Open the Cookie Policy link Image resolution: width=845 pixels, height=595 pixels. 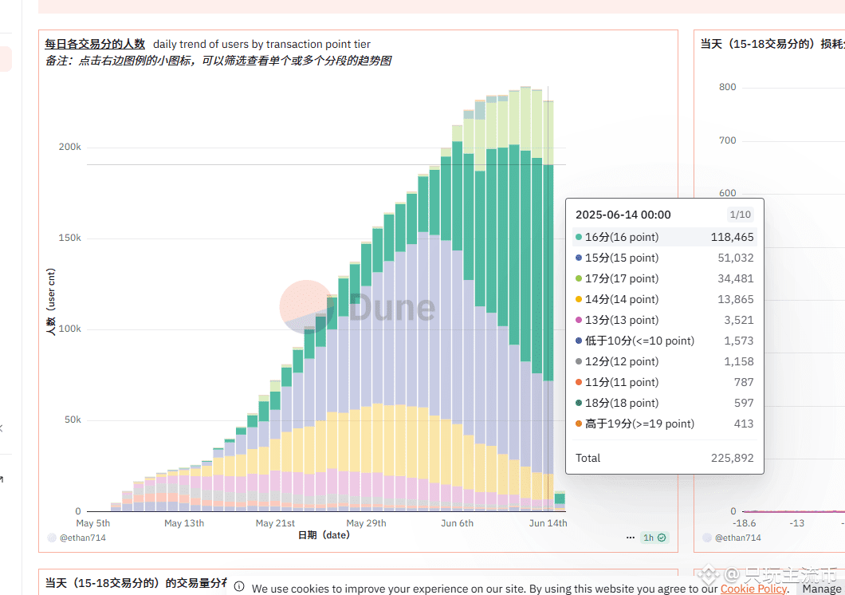tap(753, 589)
